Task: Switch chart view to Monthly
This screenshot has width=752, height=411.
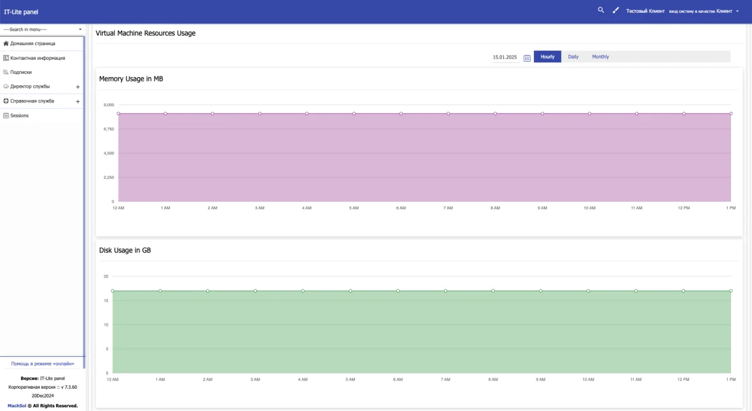Action: click(601, 57)
